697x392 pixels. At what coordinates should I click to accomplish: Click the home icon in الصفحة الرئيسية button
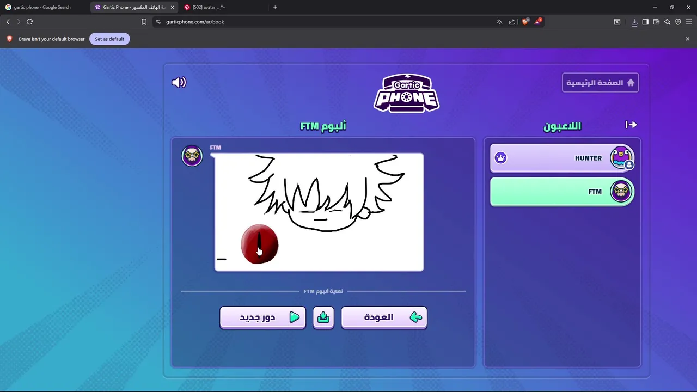[631, 83]
